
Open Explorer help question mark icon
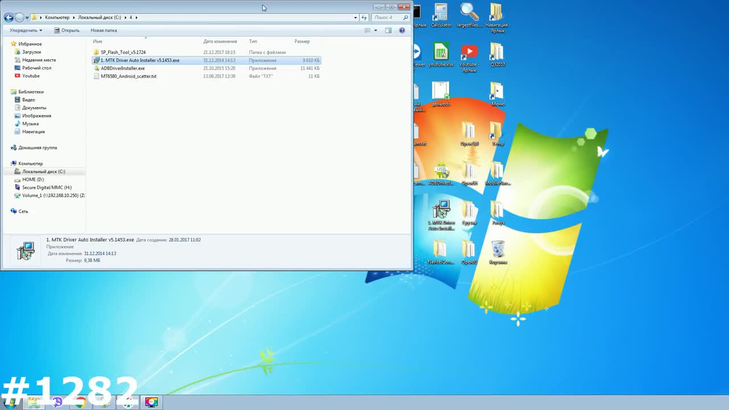[402, 30]
